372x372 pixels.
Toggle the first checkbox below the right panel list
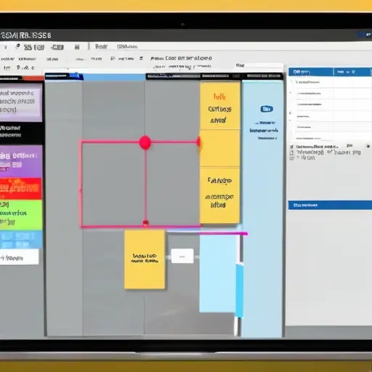(291, 147)
